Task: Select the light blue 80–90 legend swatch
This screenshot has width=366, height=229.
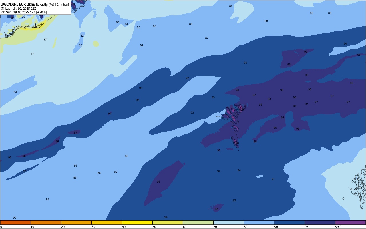Action: [x=259, y=222]
